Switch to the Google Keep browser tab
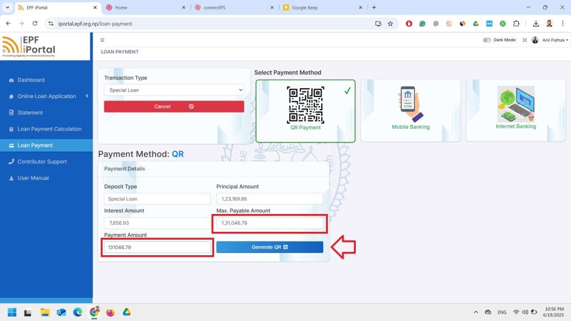The width and height of the screenshot is (571, 321). click(x=323, y=7)
